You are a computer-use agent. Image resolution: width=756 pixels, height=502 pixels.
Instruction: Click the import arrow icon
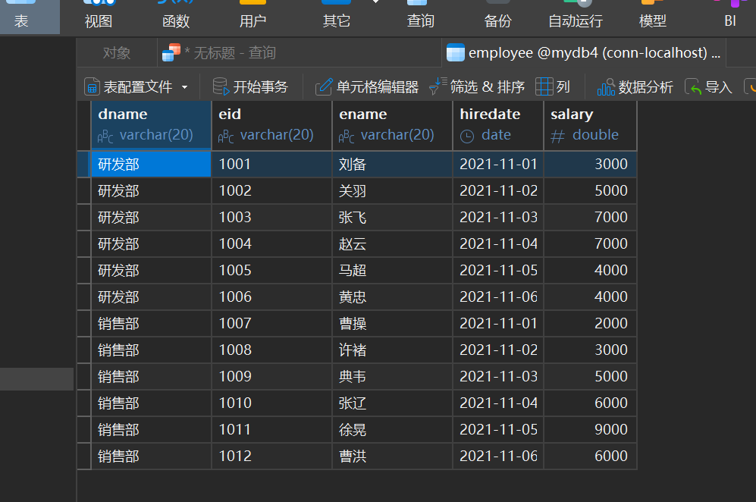click(x=692, y=86)
